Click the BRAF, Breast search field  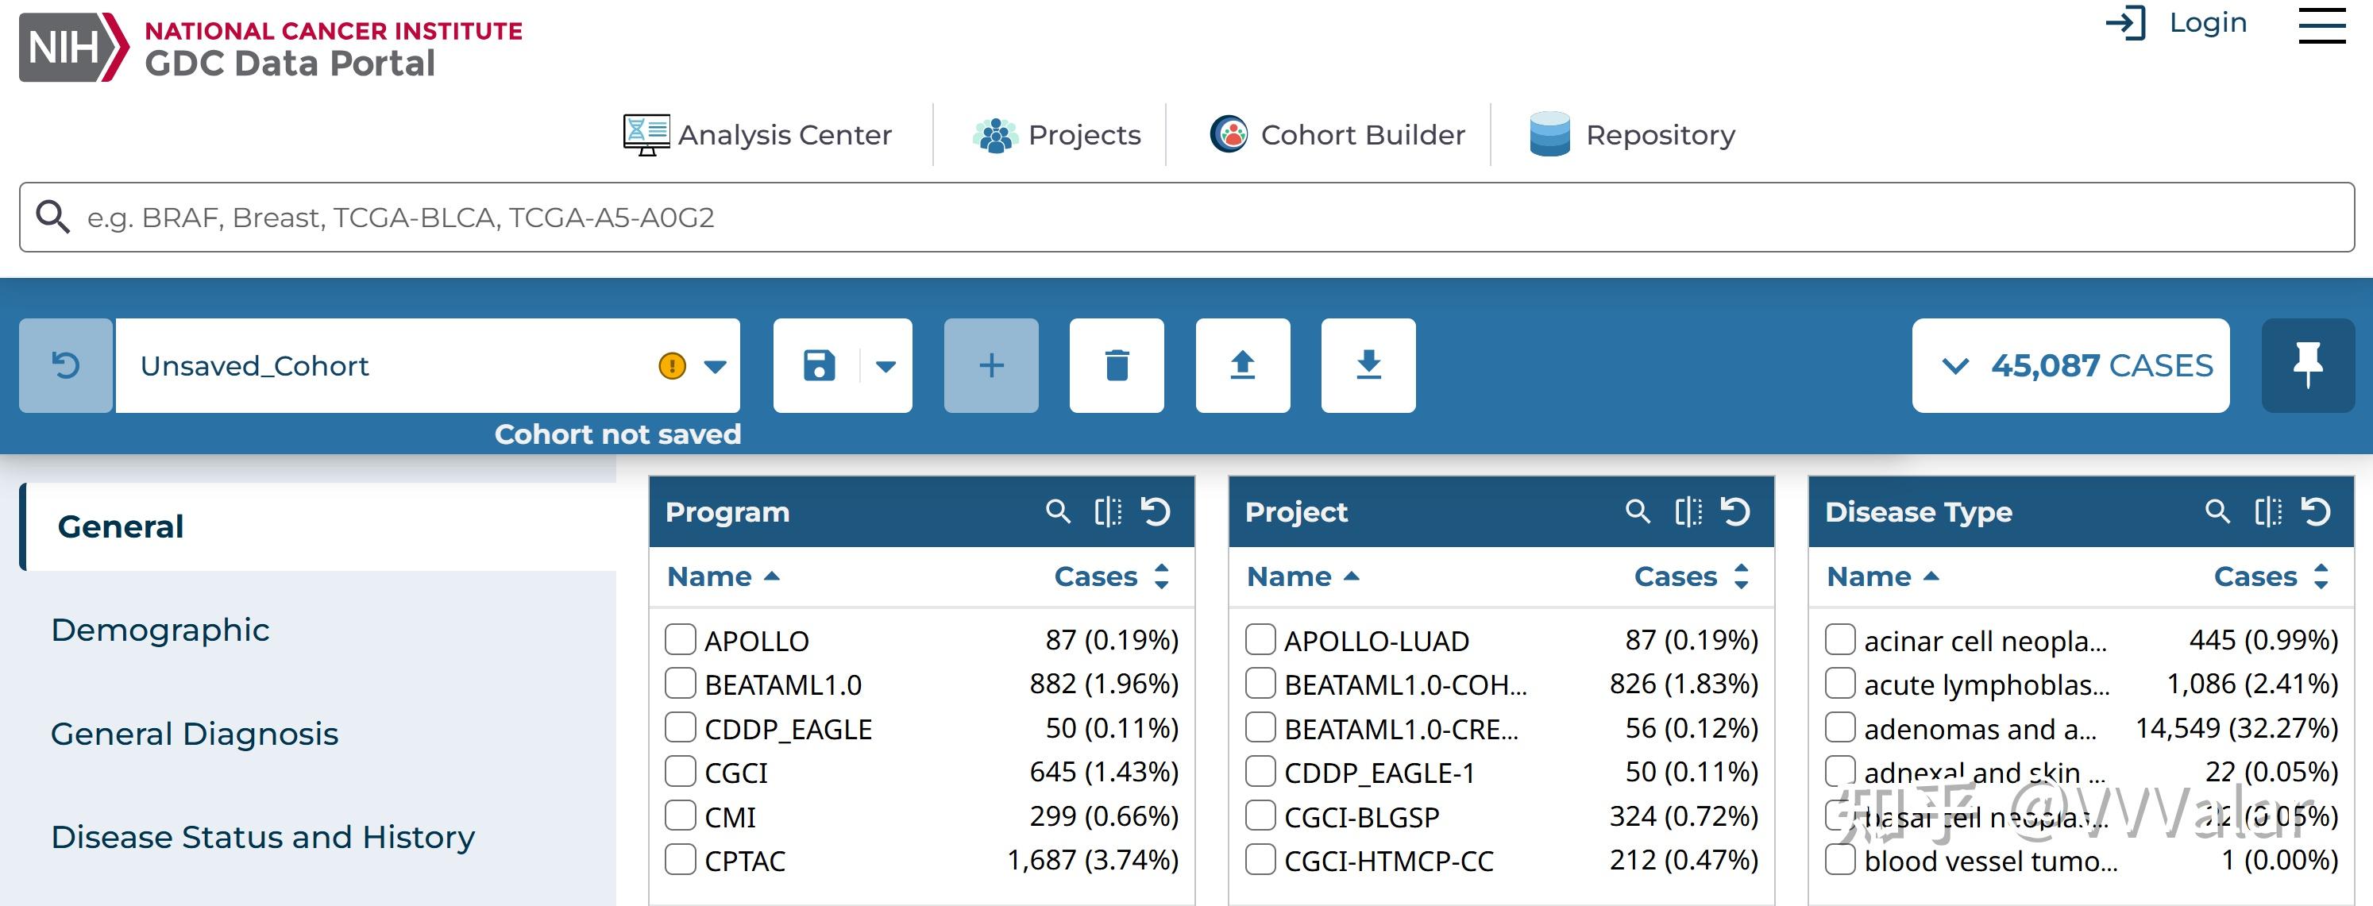tap(1186, 218)
